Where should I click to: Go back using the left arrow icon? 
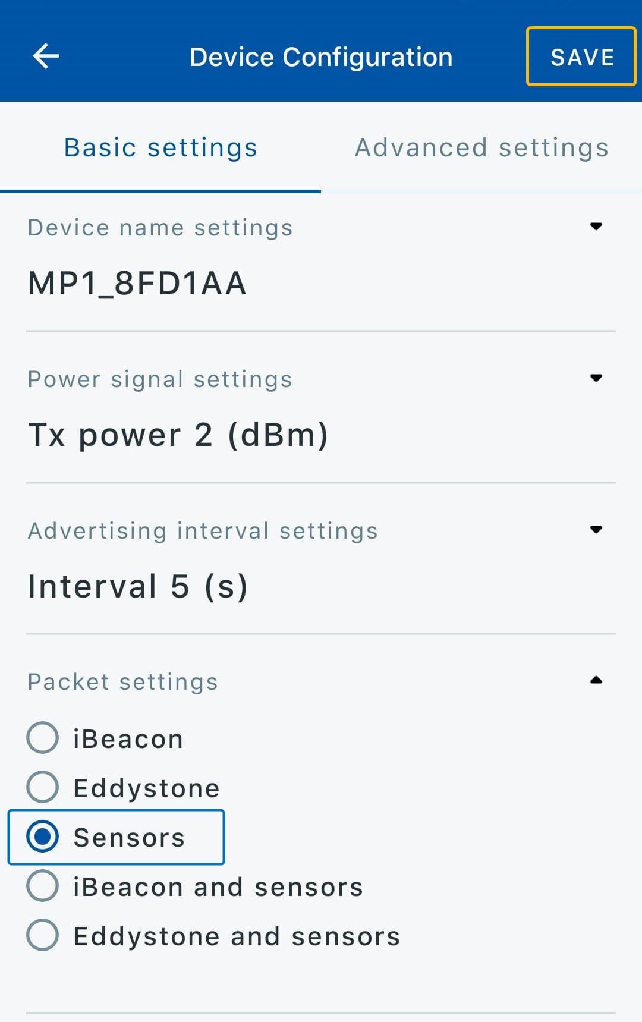(46, 56)
